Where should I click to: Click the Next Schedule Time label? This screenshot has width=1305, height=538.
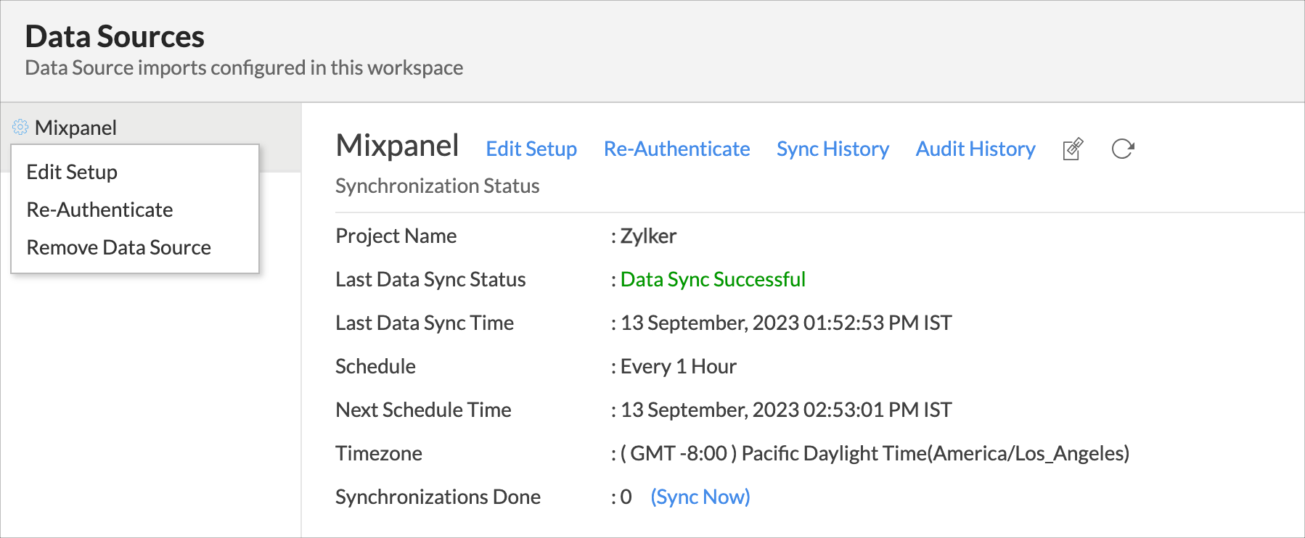(x=423, y=410)
